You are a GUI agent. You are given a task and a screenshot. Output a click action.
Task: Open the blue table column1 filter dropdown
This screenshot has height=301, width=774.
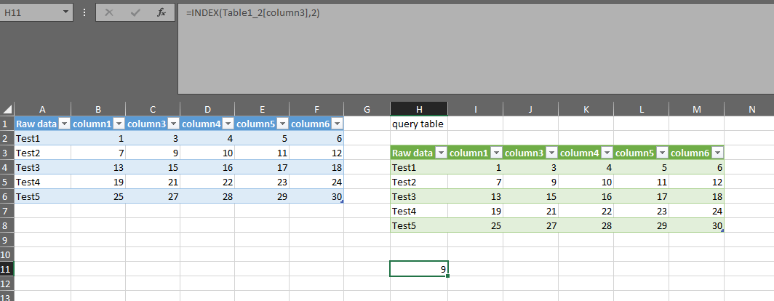[119, 124]
